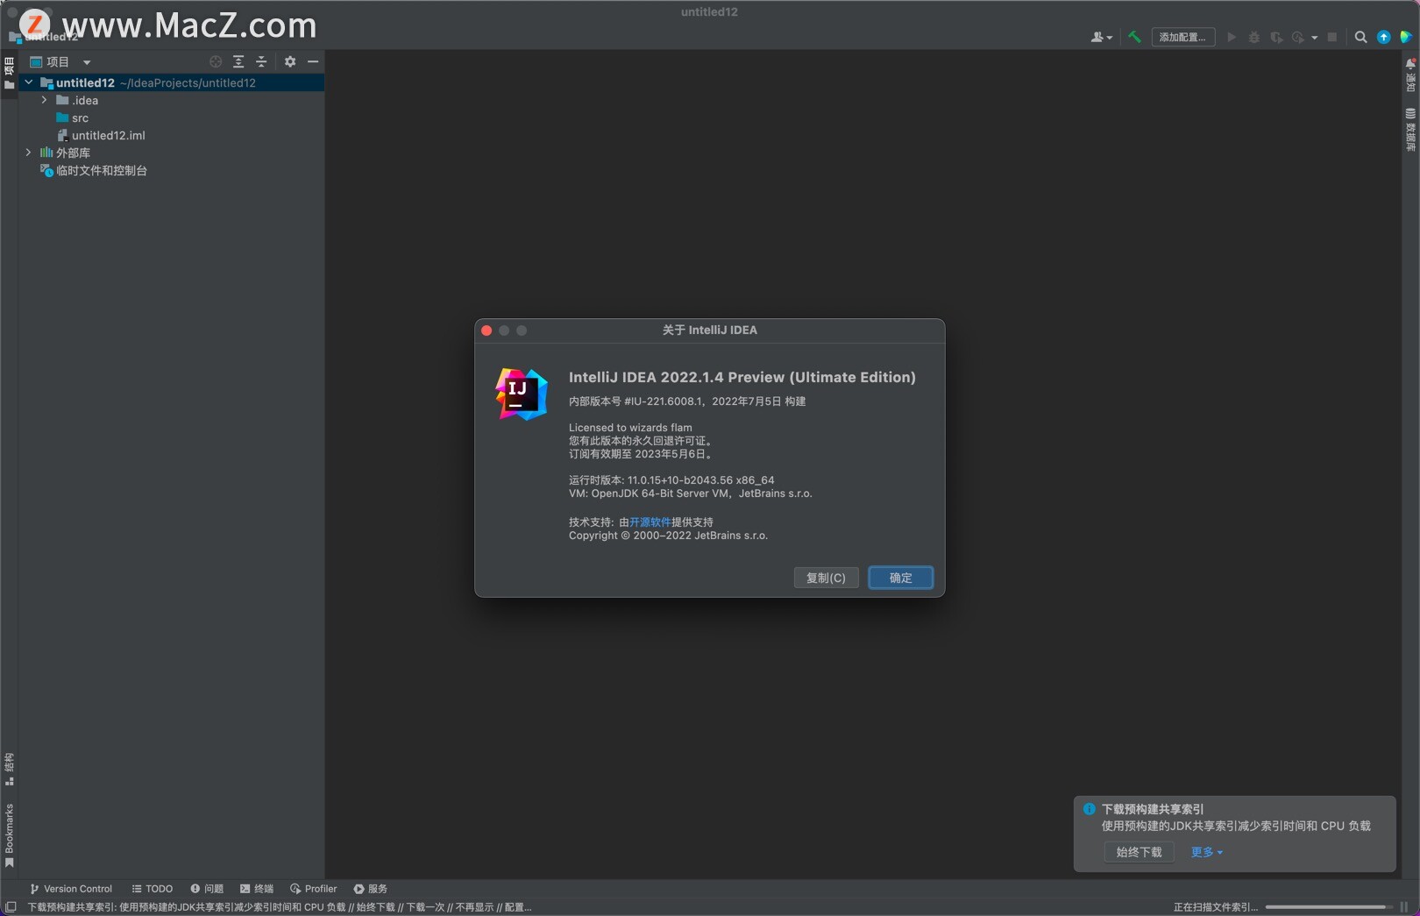
Task: Open the 更多 dropdown in notification
Action: pyautogui.click(x=1206, y=852)
